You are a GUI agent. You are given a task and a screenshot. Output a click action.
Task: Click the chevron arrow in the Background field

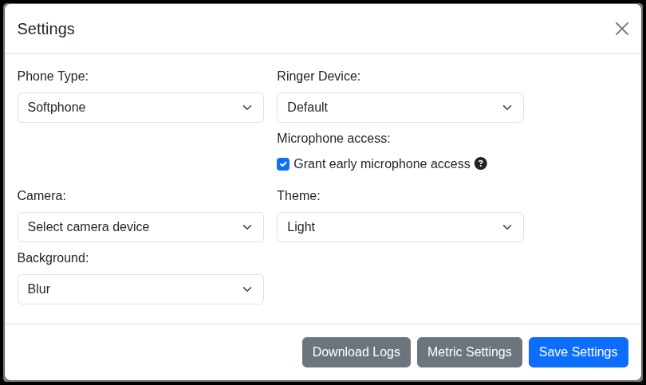click(x=247, y=289)
